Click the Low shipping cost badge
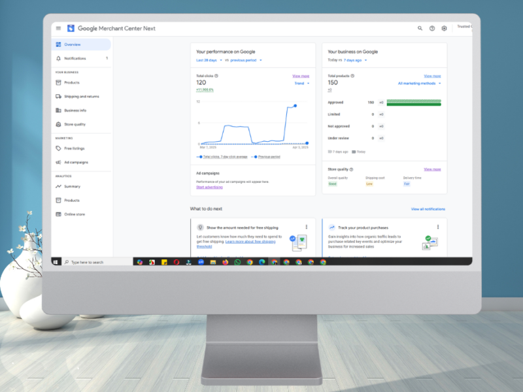Screen dimensions: 523x392 (x=369, y=184)
